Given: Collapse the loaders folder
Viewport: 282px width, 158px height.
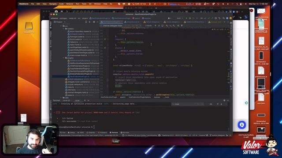Looking at the screenshot, I should click(63, 29).
